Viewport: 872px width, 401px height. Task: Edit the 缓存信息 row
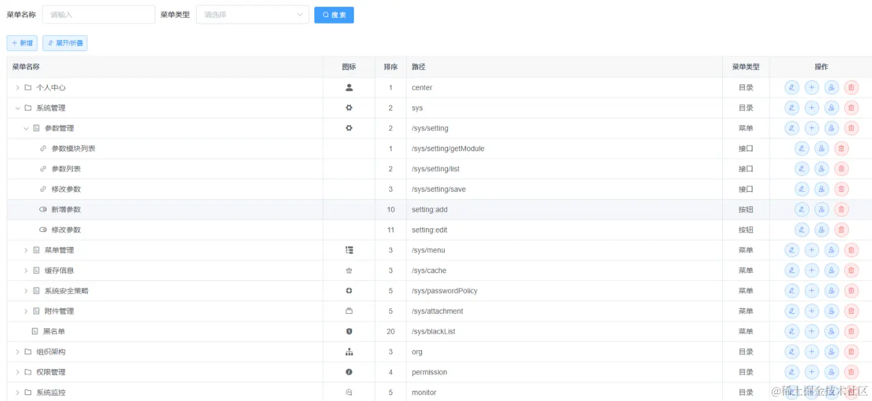coord(792,271)
